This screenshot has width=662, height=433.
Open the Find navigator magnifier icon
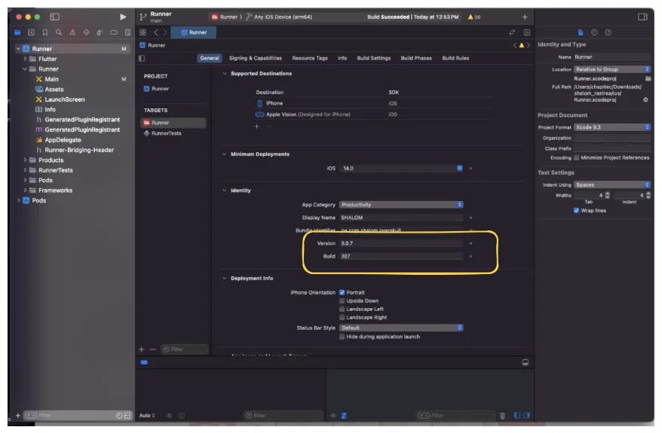(59, 32)
